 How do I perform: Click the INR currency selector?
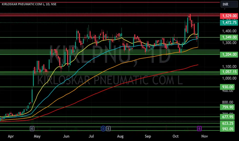(229, 4)
